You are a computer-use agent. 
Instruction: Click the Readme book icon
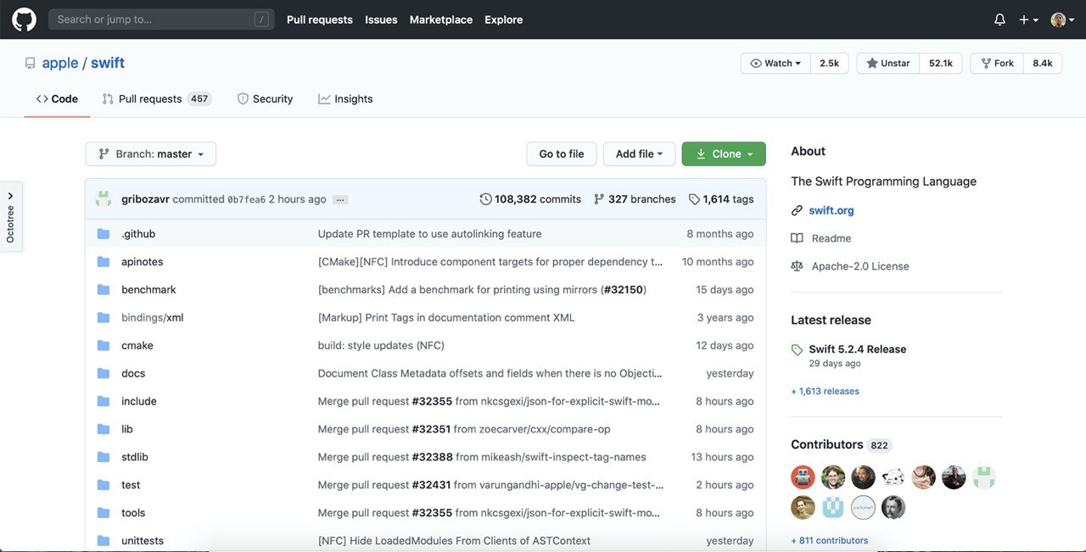click(x=797, y=238)
